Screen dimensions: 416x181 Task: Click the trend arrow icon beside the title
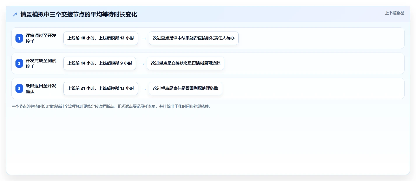[15, 15]
